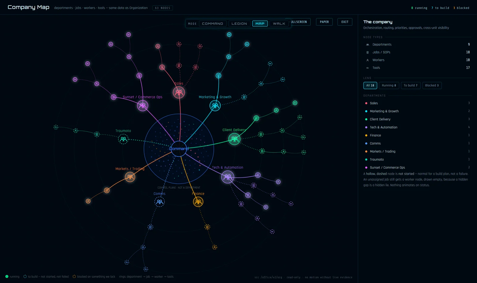Screen dimensions: 477x283
Task: Click the '3 blocked' header status
Action: point(461,8)
